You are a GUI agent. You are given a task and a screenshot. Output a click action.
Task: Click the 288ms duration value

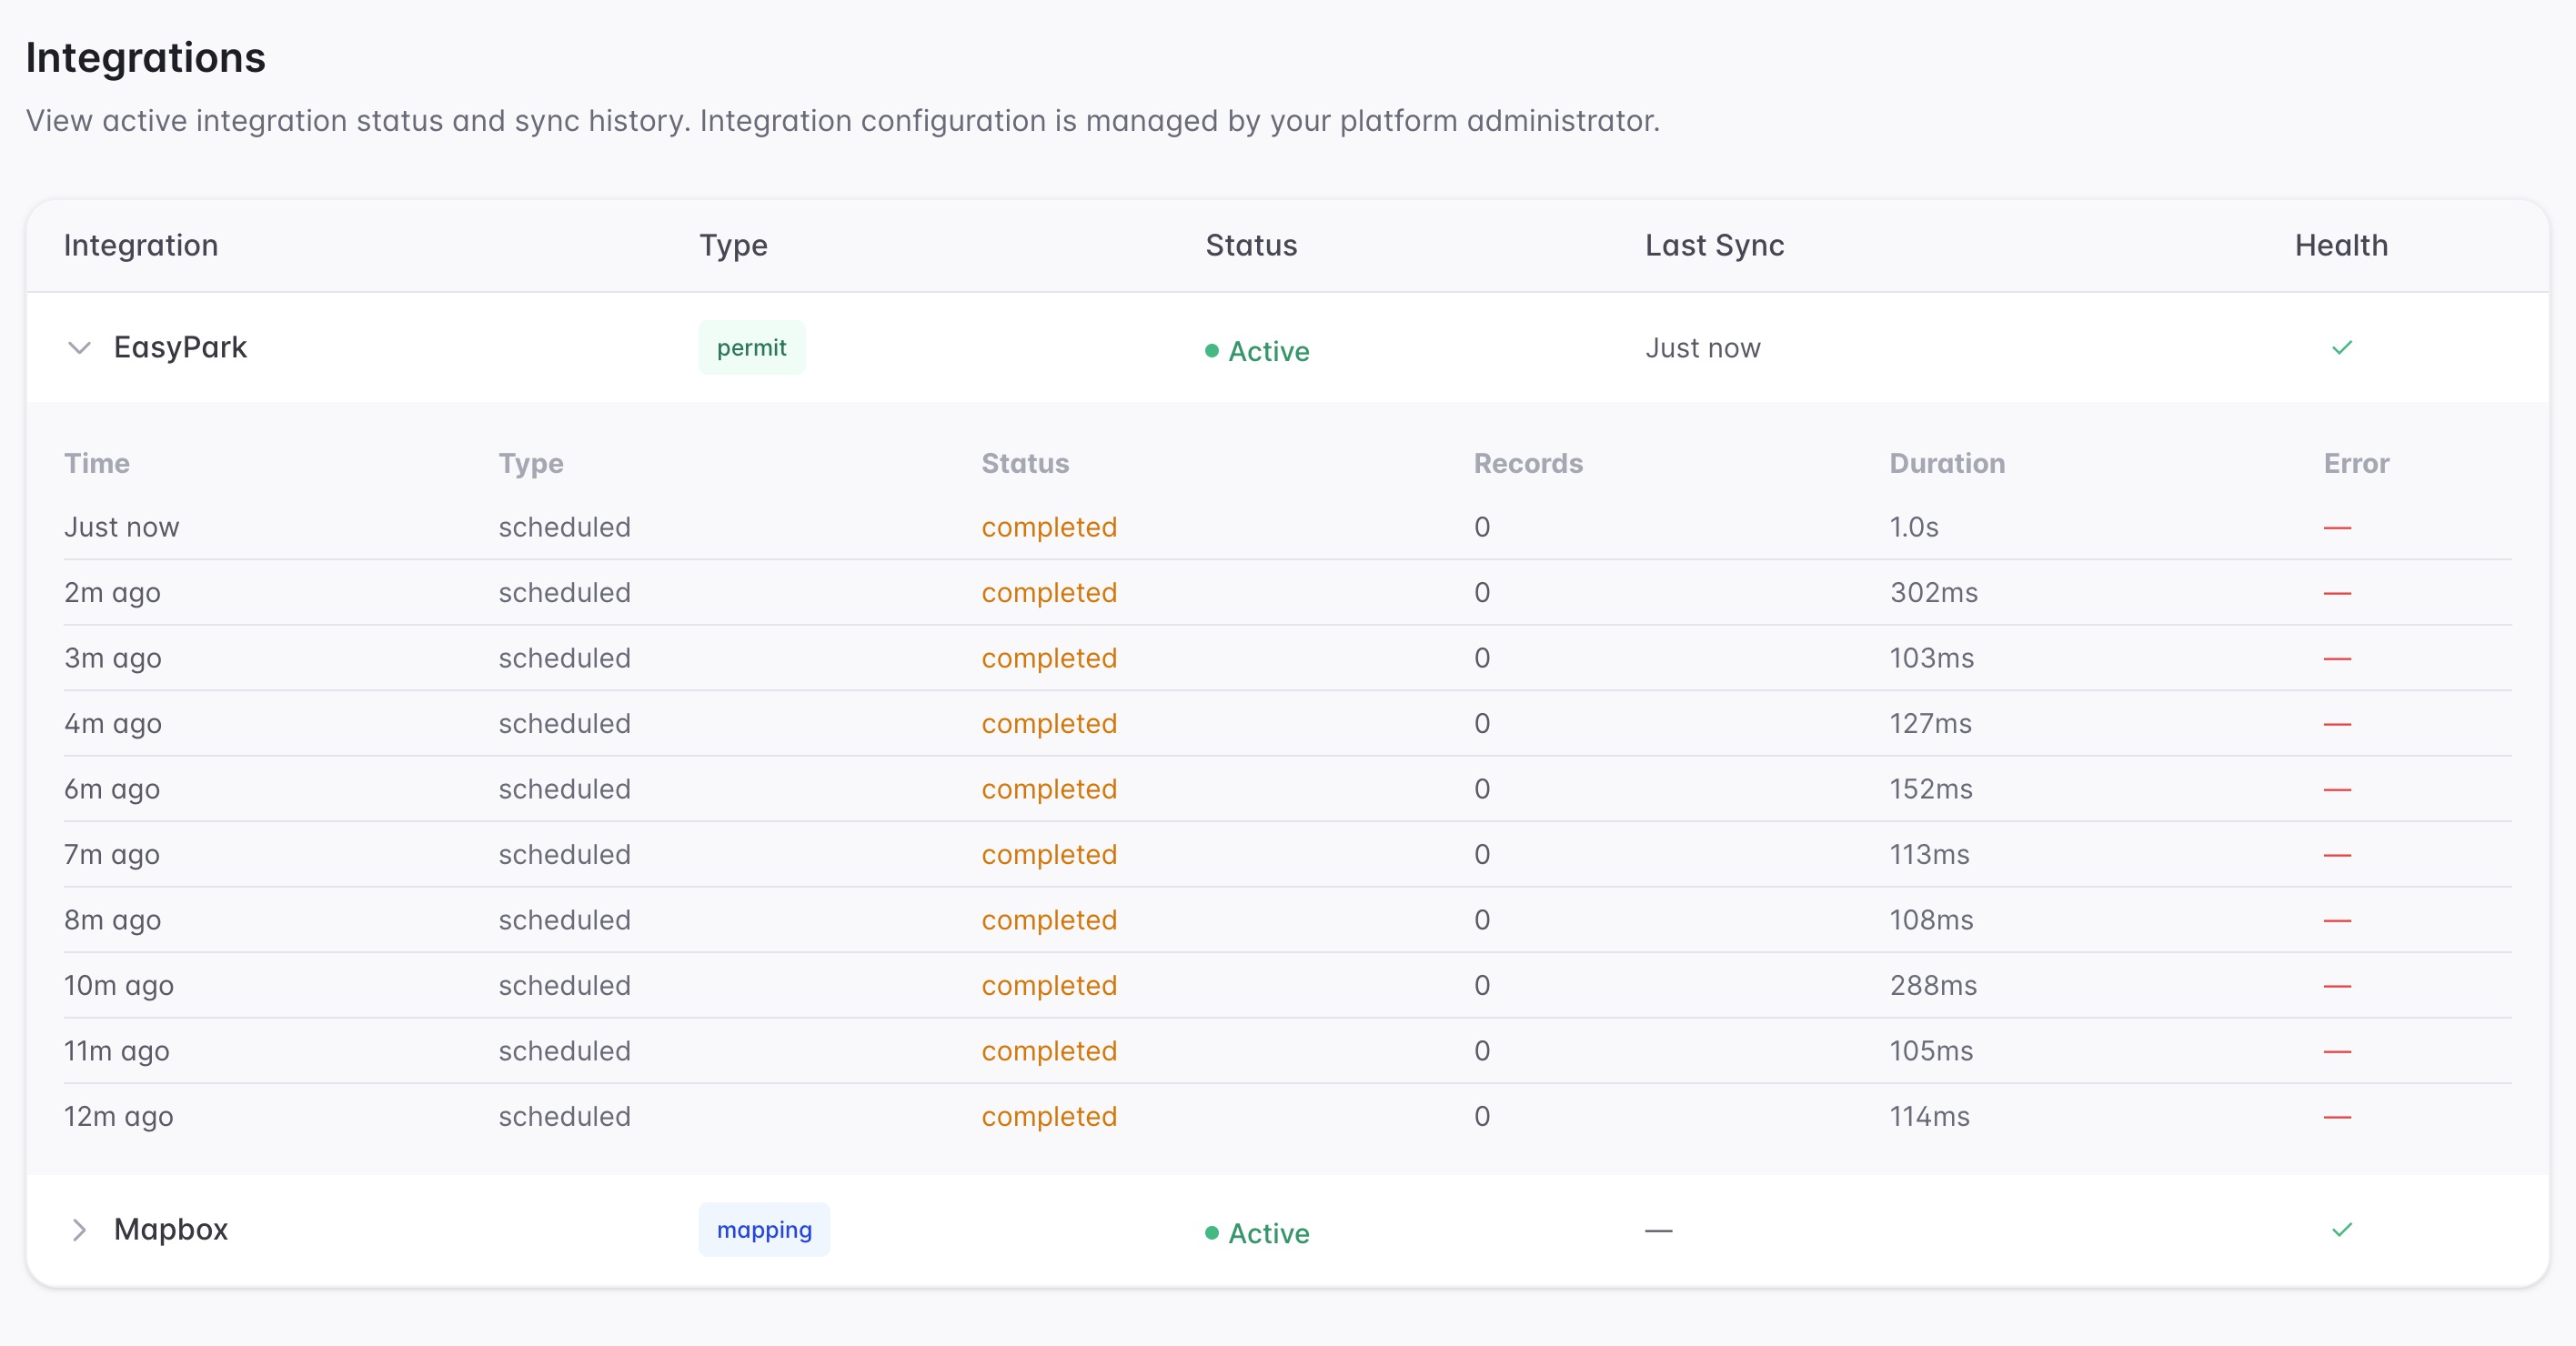tap(1934, 986)
